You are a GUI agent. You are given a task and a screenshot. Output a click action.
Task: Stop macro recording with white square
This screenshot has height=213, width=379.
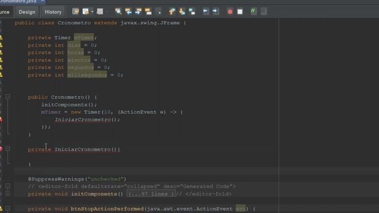click(x=240, y=12)
